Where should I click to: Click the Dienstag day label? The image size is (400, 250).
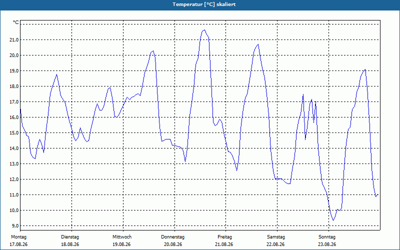click(x=70, y=237)
